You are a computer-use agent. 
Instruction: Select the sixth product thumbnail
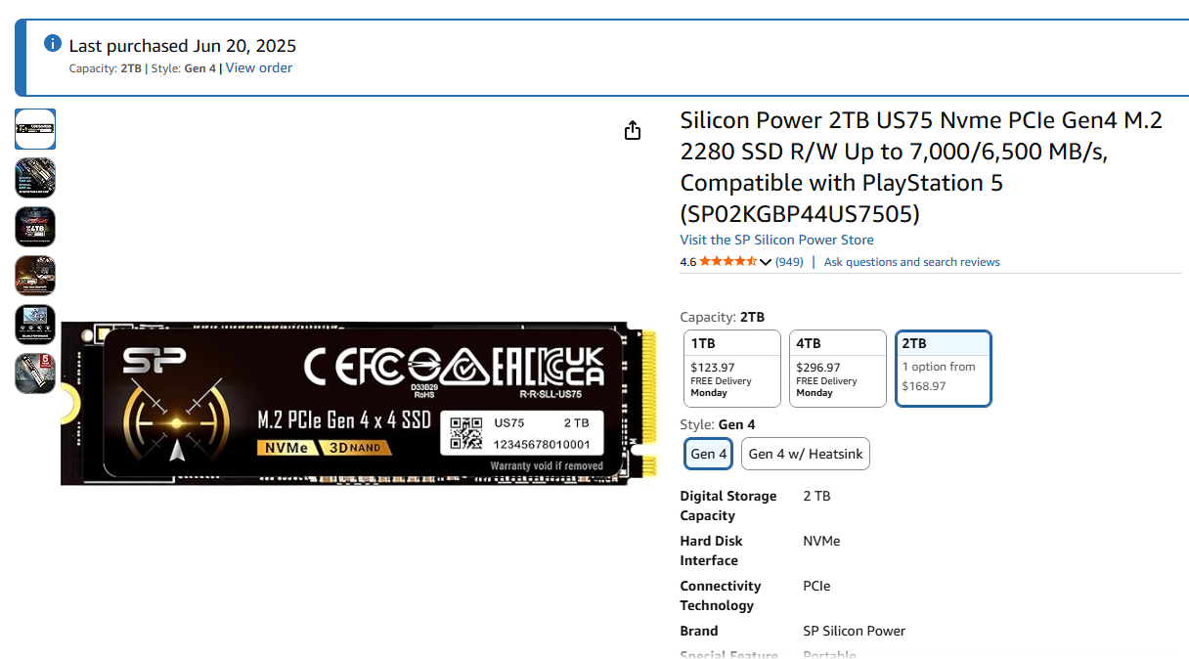tap(35, 373)
